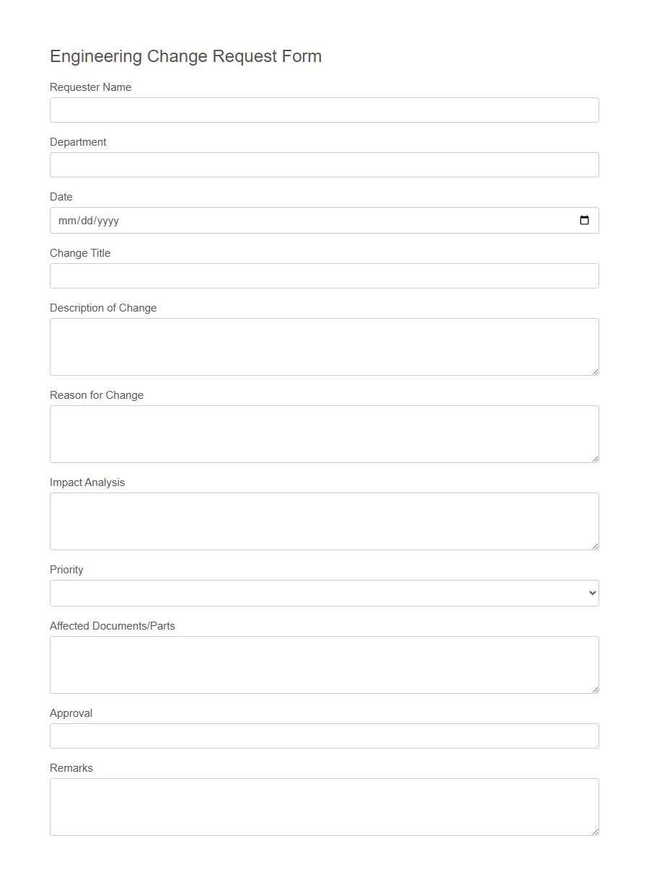
Task: Click the Engineering Change Request Form heading
Action: (x=185, y=56)
